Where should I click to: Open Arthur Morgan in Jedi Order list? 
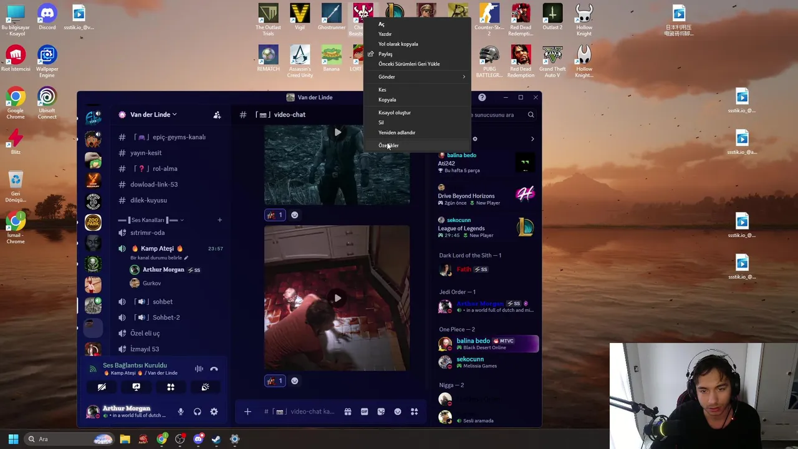click(x=488, y=306)
